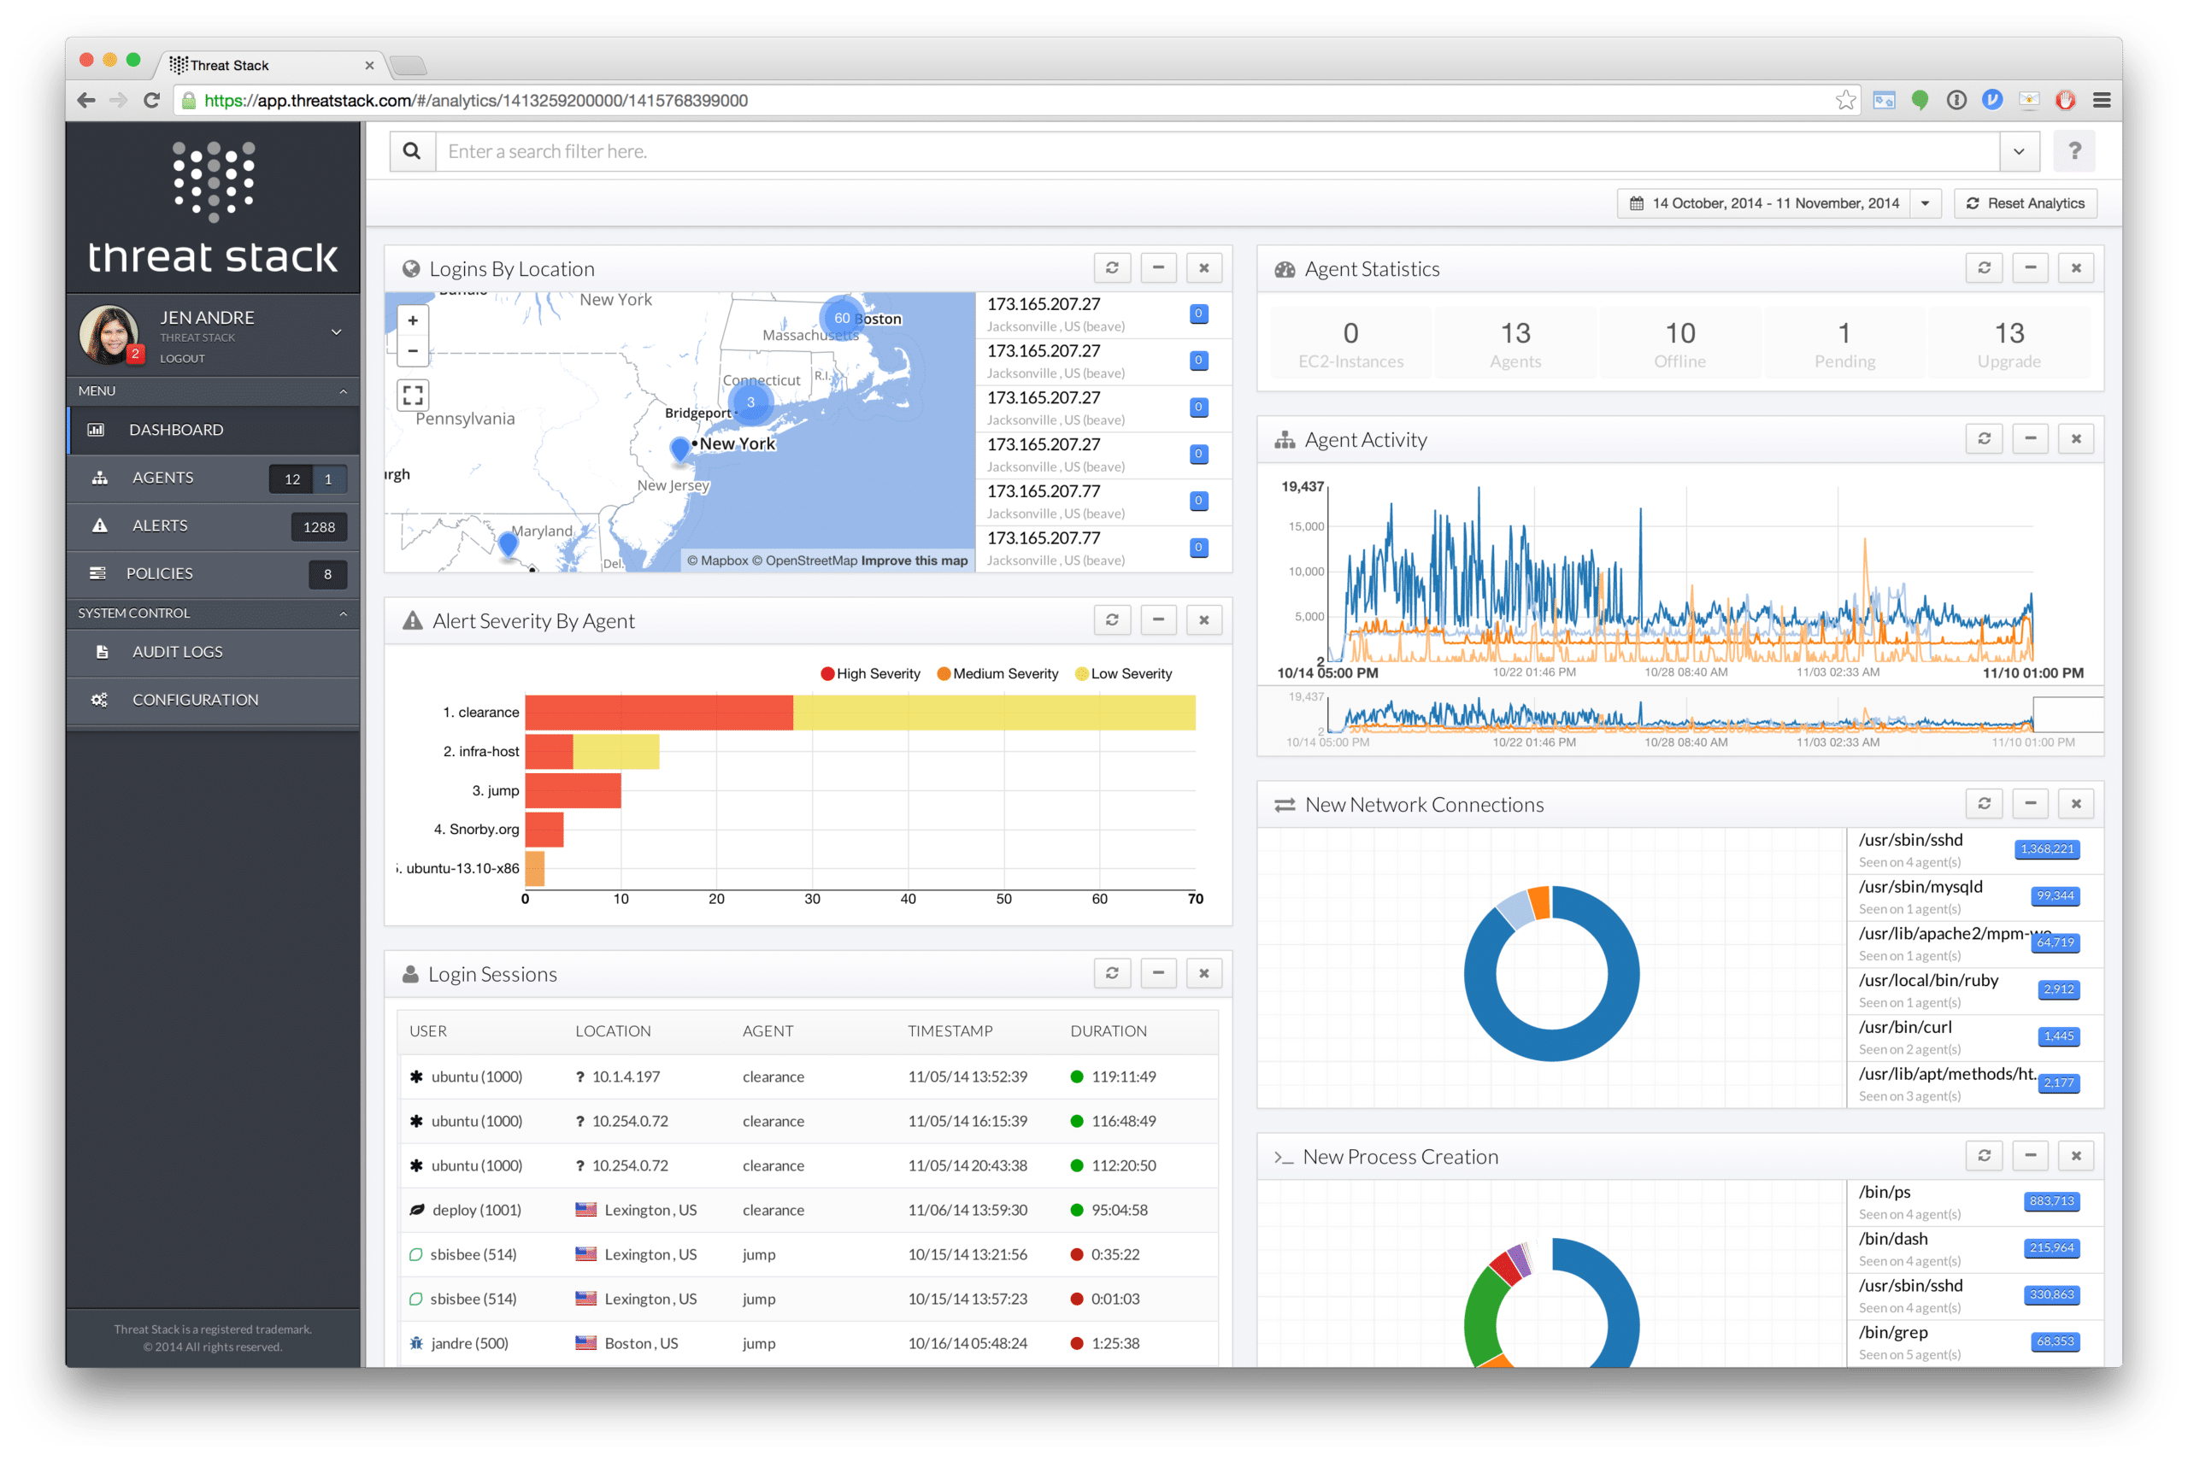Bookmark this page with the star icon
The width and height of the screenshot is (2188, 1461).
[x=1845, y=100]
